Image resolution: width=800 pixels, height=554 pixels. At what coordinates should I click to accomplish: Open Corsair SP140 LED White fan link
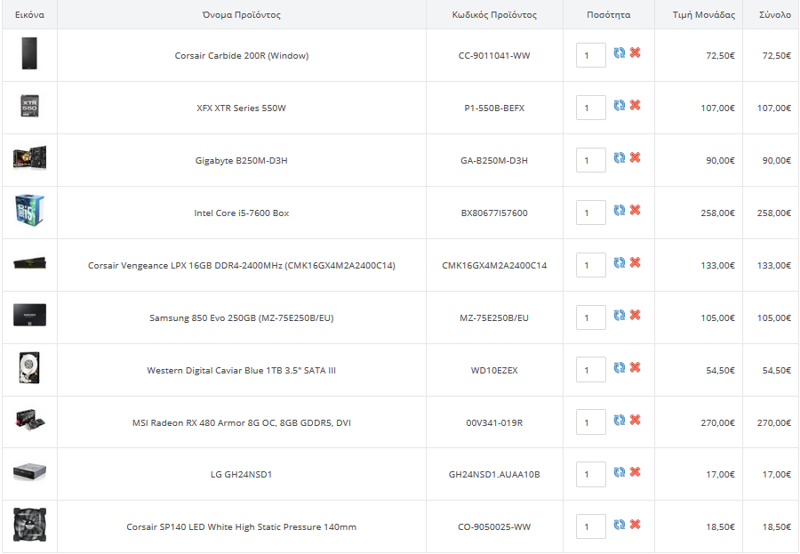241,527
